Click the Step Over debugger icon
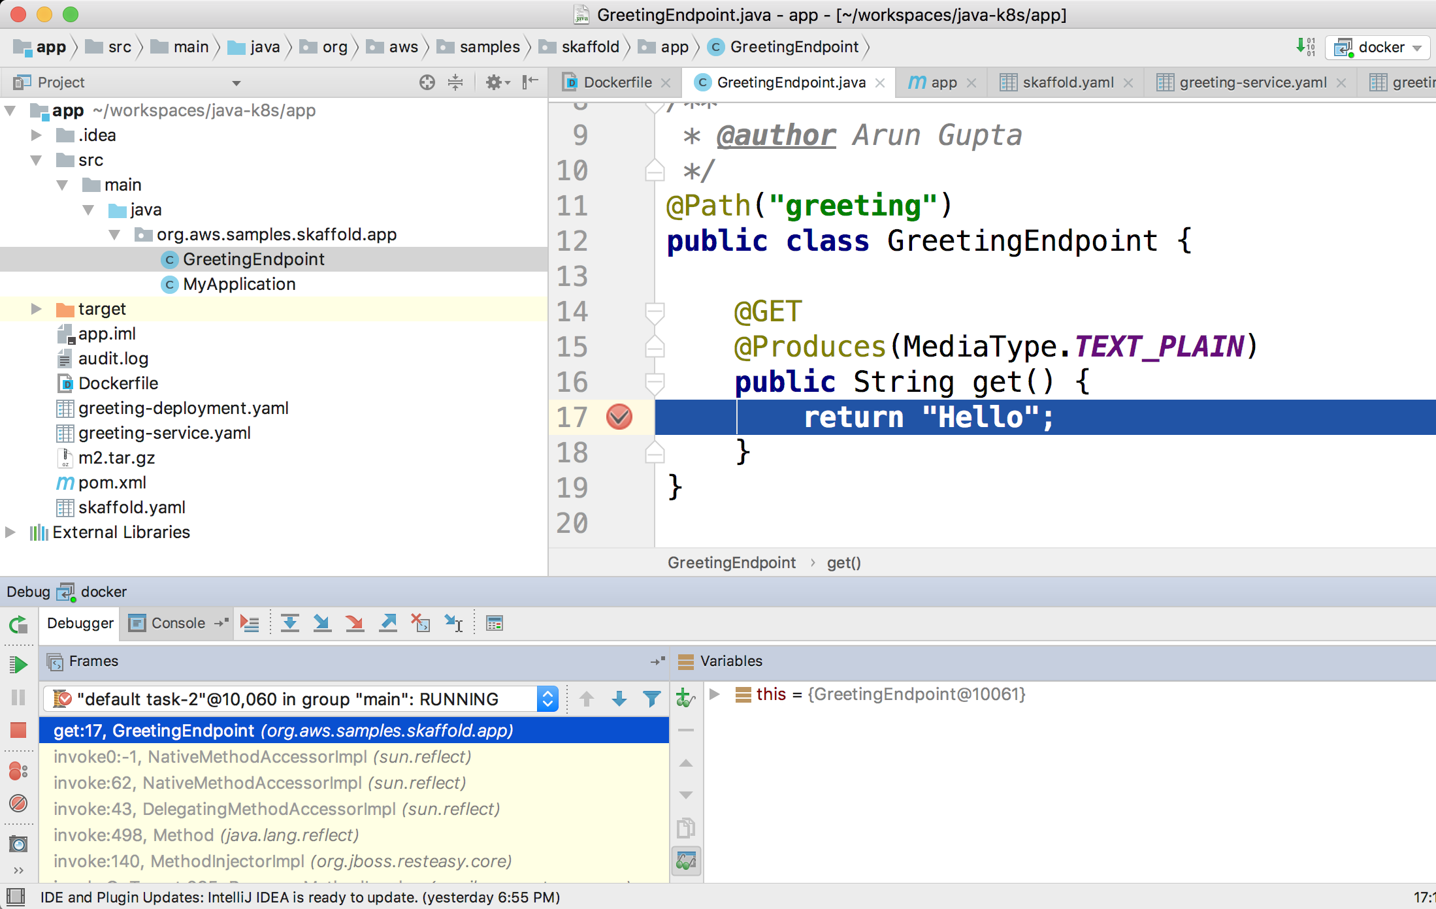Screen dimensions: 1436x909 point(290,623)
